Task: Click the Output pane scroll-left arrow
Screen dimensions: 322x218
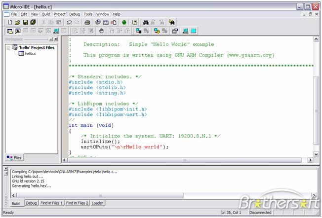Action: [13, 195]
